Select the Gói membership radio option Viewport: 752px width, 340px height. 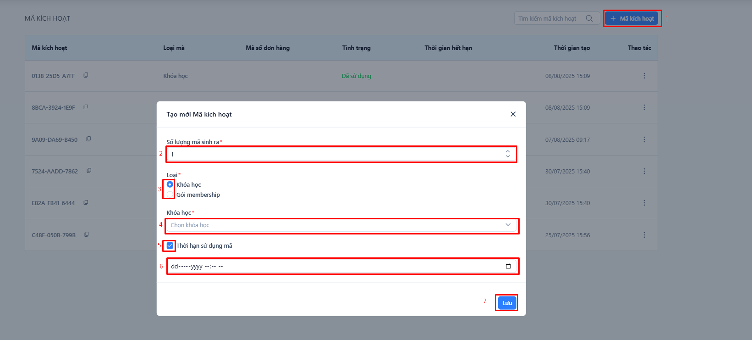(170, 195)
